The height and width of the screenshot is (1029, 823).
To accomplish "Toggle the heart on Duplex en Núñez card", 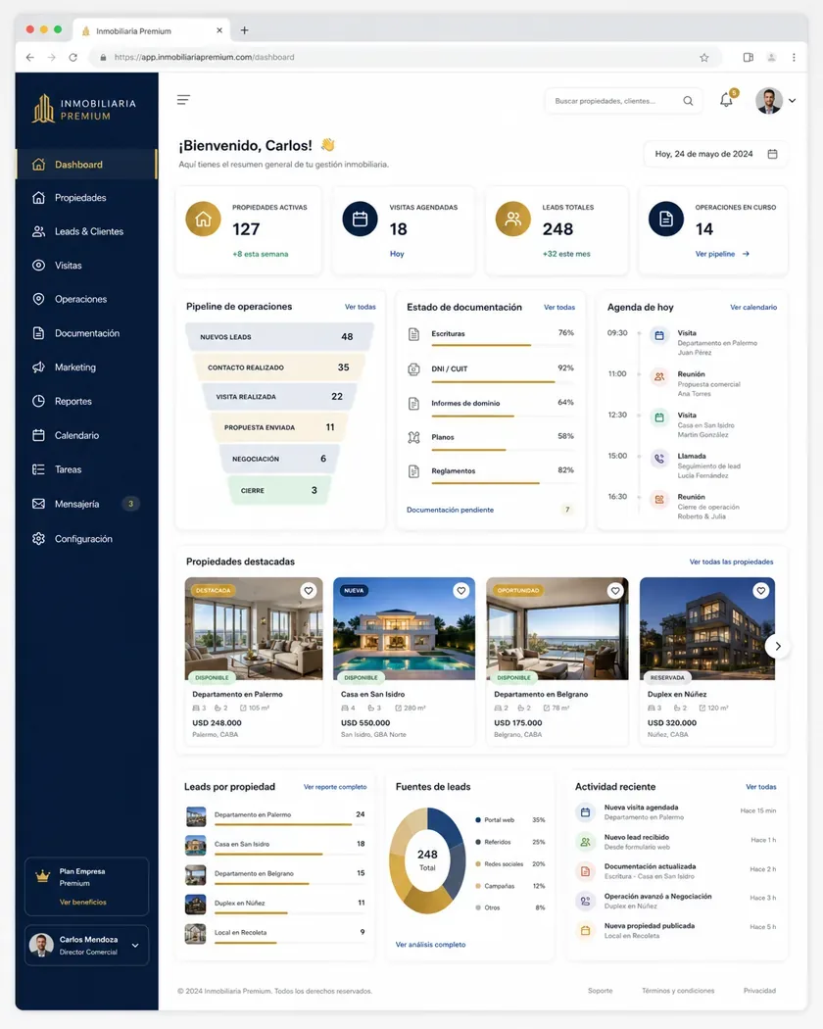I will (x=760, y=591).
